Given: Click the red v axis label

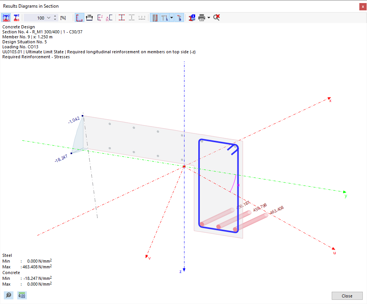Looking at the screenshot, I should pyautogui.click(x=150, y=258).
